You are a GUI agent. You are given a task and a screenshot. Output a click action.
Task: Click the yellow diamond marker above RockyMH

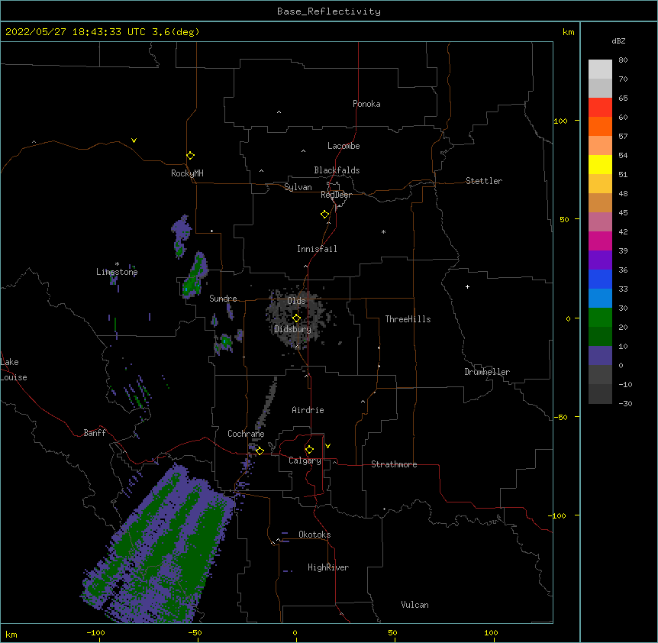[190, 156]
